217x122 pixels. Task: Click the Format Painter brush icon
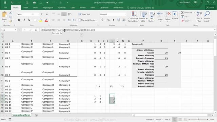pos(11,21)
